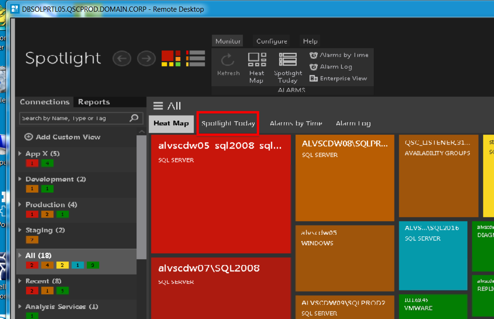Click the green 4 badge under App X
494x319 pixels.
(x=47, y=163)
